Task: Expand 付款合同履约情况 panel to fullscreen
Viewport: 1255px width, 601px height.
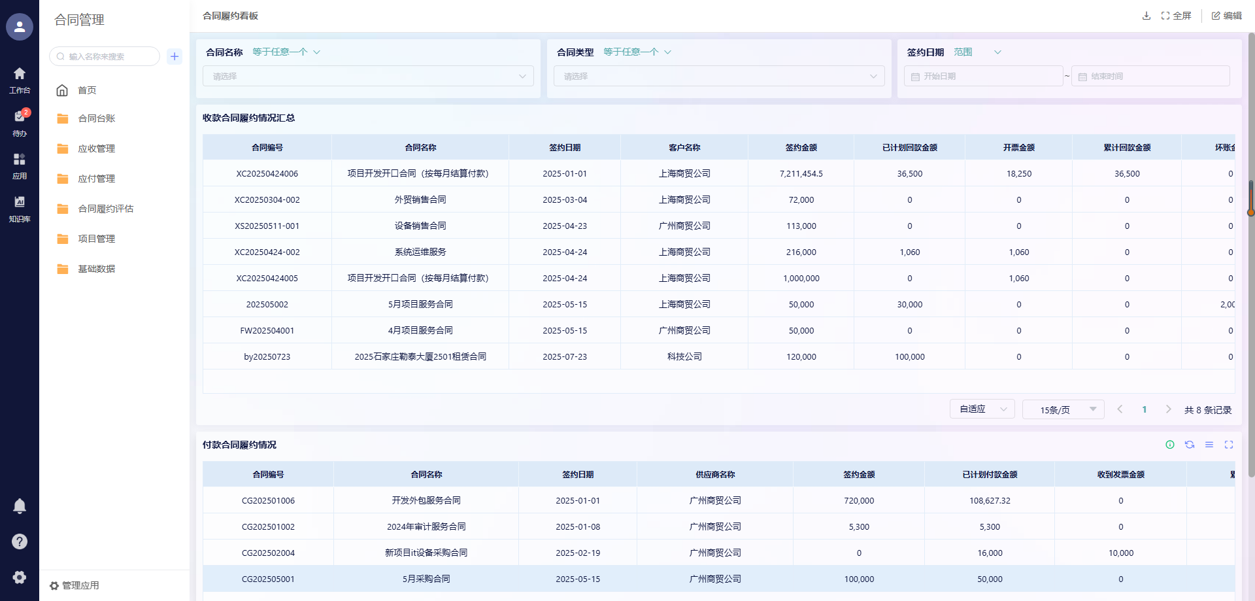Action: (1229, 445)
